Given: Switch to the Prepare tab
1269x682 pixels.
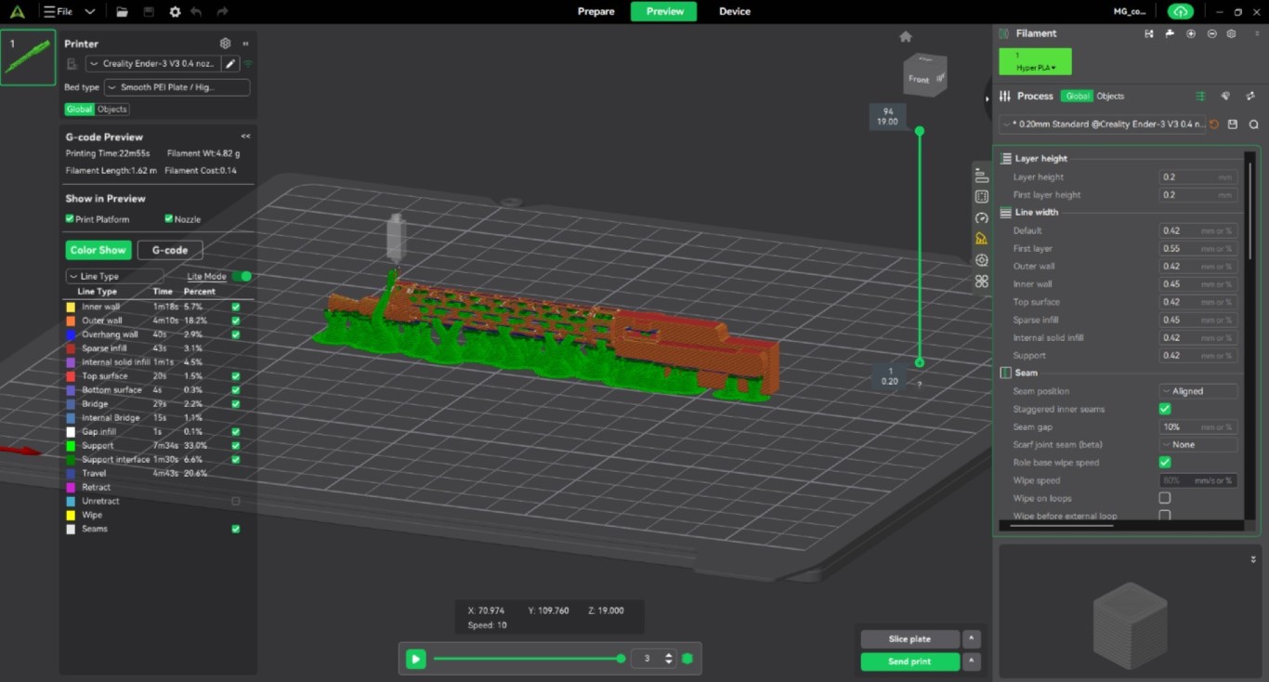Looking at the screenshot, I should [x=595, y=12].
